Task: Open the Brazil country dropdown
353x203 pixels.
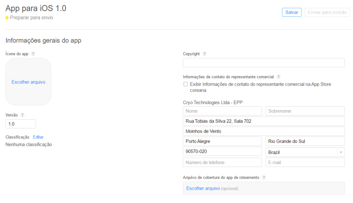Action: coord(305,152)
